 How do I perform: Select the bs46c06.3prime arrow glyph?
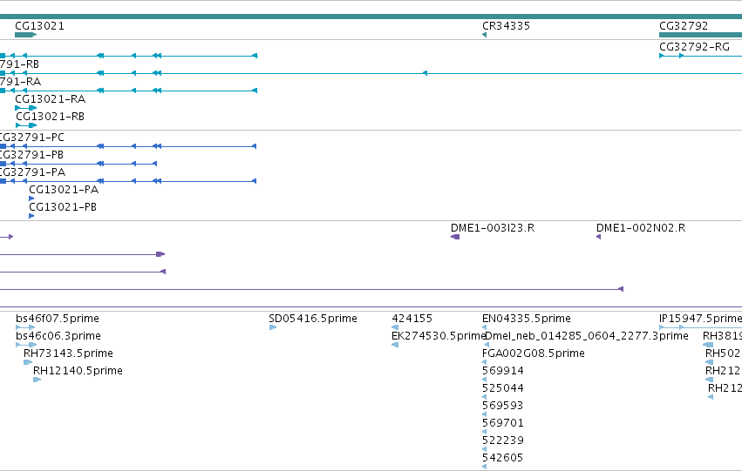click(26, 345)
